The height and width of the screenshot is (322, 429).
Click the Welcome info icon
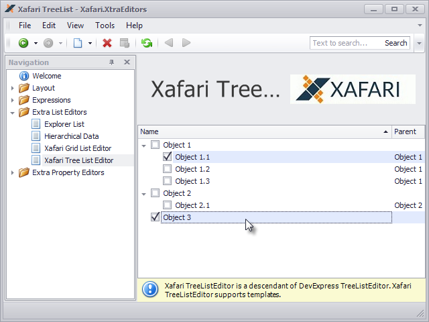(24, 76)
